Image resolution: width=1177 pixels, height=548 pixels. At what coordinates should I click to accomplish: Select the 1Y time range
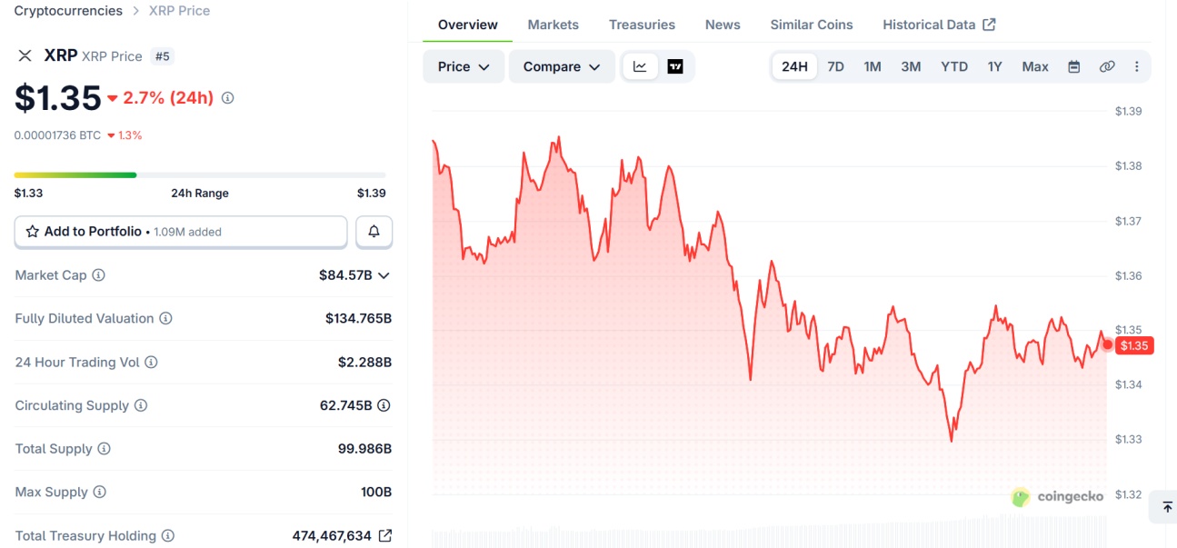pos(995,66)
